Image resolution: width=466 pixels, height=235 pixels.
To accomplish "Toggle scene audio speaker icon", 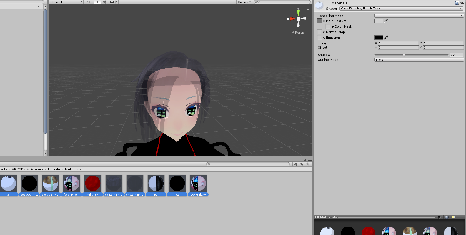I will point(104,2).
